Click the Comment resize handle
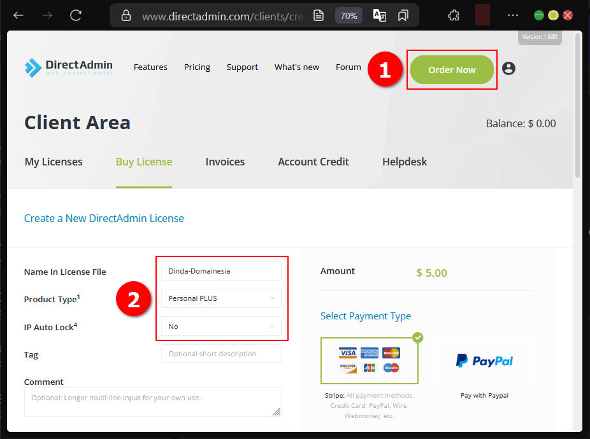This screenshot has height=439, width=590. pyautogui.click(x=277, y=412)
